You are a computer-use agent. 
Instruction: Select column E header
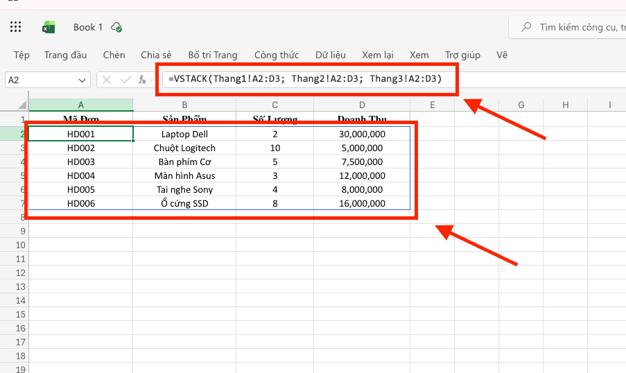433,105
